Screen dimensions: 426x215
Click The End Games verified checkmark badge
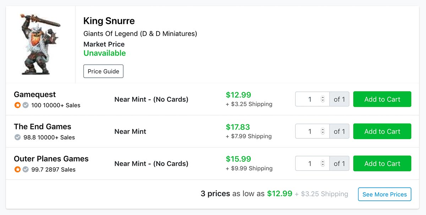pyautogui.click(x=17, y=137)
